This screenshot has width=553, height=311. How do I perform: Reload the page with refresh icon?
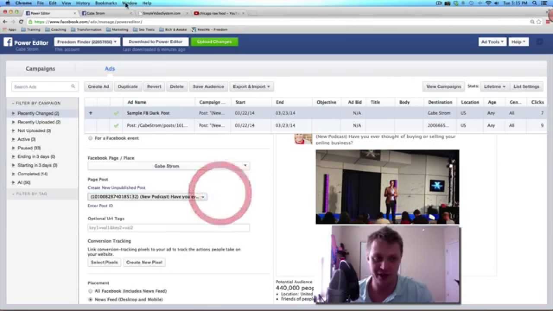tap(21, 22)
